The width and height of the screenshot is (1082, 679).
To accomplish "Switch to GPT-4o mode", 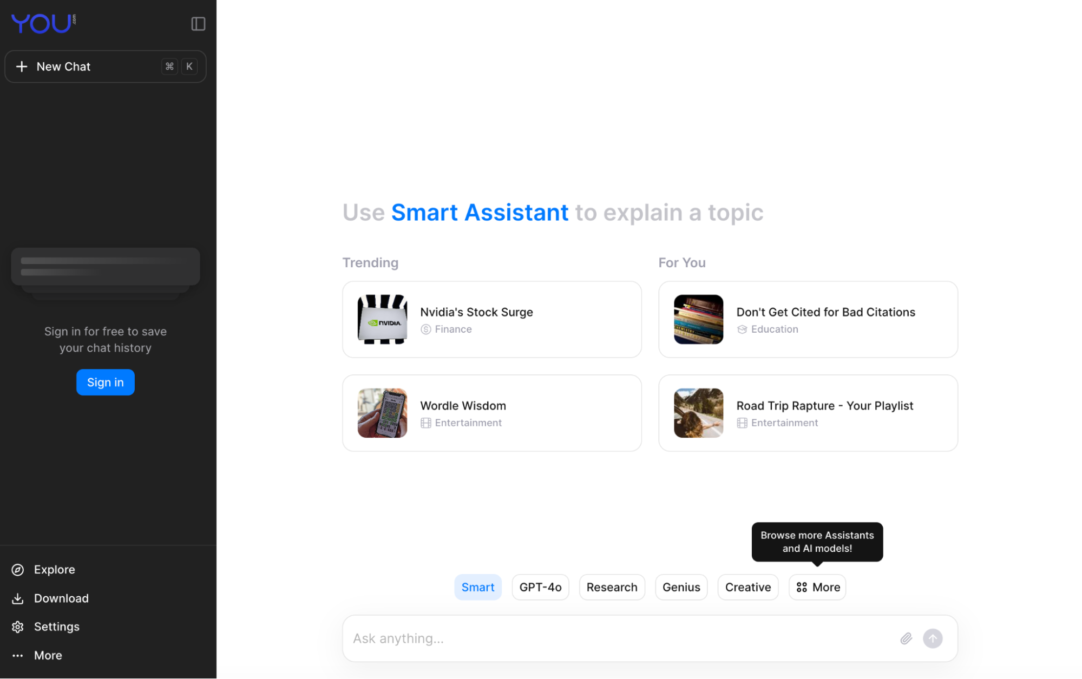I will [540, 587].
